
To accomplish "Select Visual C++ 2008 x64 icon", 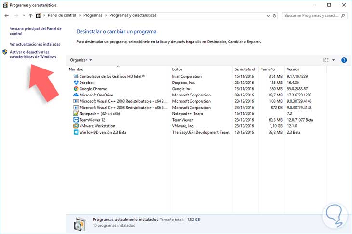I will (x=76, y=101).
